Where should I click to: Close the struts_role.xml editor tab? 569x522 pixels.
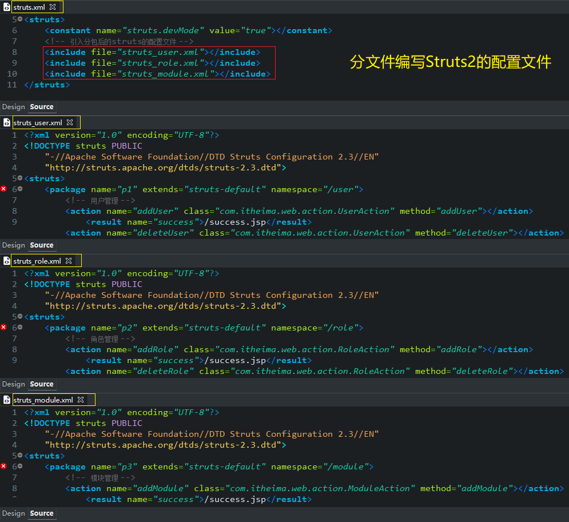[x=69, y=261]
